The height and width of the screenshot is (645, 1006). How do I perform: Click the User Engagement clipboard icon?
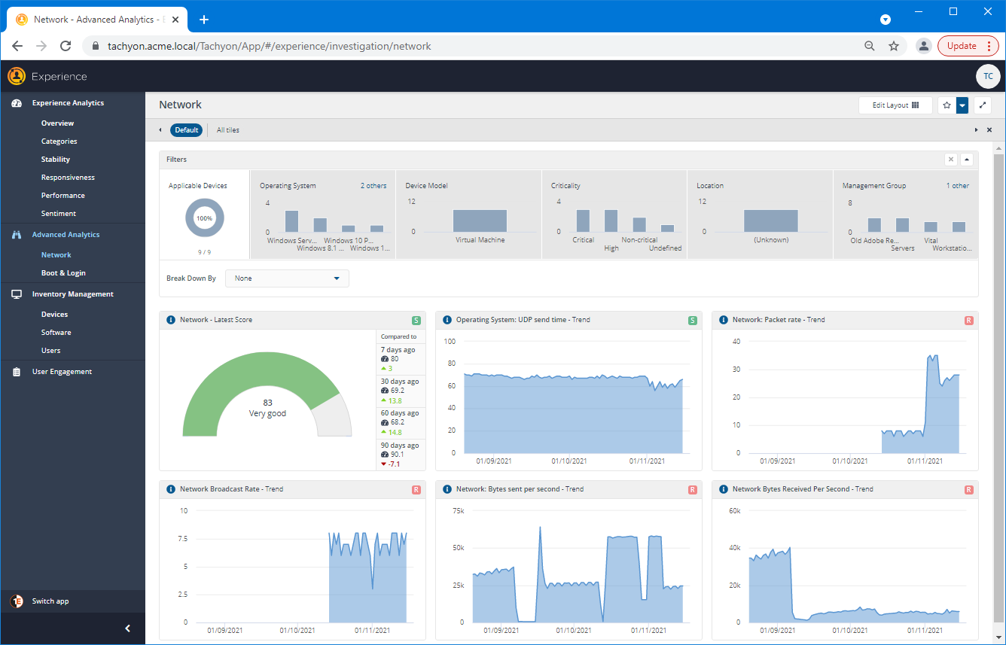click(17, 372)
